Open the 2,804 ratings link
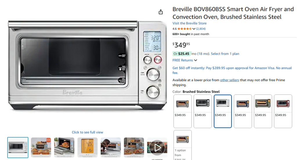The height and width of the screenshot is (160, 297). (x=201, y=29)
